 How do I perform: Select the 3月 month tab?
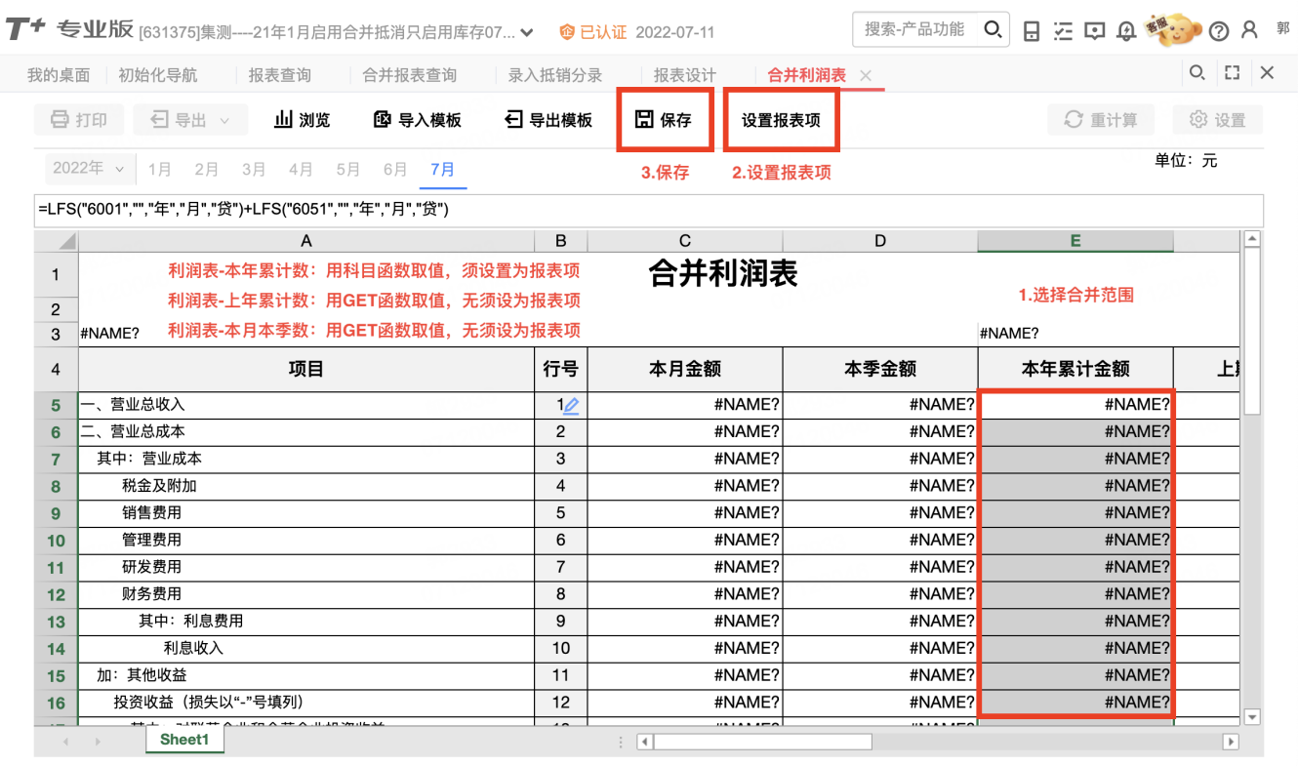coord(254,170)
